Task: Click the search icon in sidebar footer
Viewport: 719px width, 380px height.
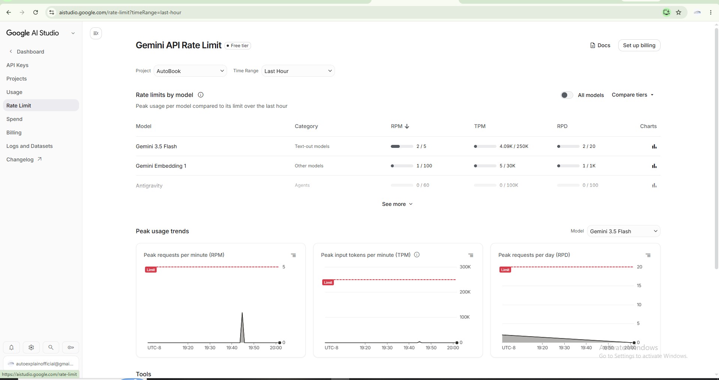Action: 51,347
